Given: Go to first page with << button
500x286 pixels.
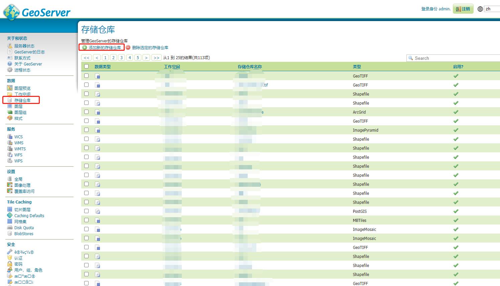Looking at the screenshot, I should pos(87,58).
